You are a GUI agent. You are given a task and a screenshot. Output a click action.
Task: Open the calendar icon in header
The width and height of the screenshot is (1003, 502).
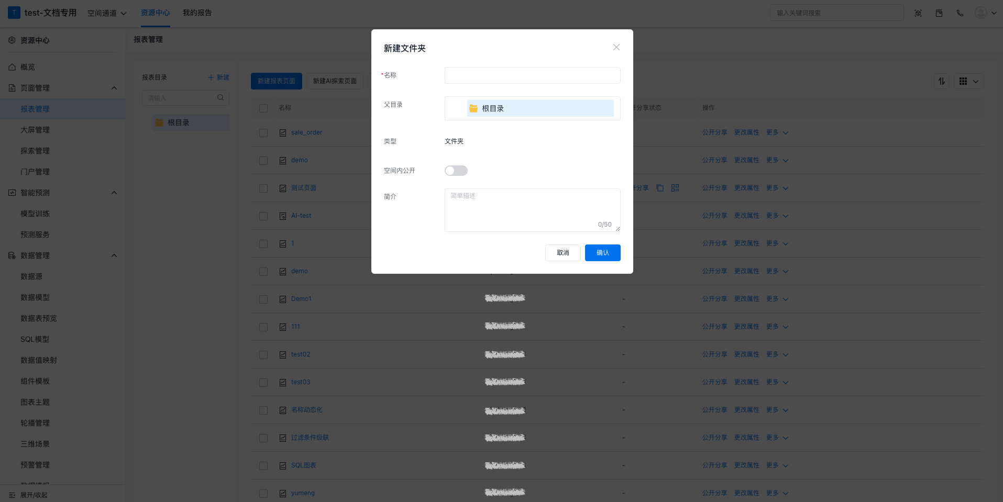(939, 13)
